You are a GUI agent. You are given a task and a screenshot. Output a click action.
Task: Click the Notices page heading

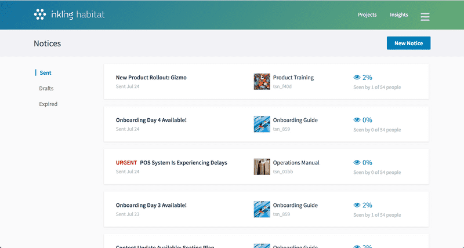tap(48, 43)
